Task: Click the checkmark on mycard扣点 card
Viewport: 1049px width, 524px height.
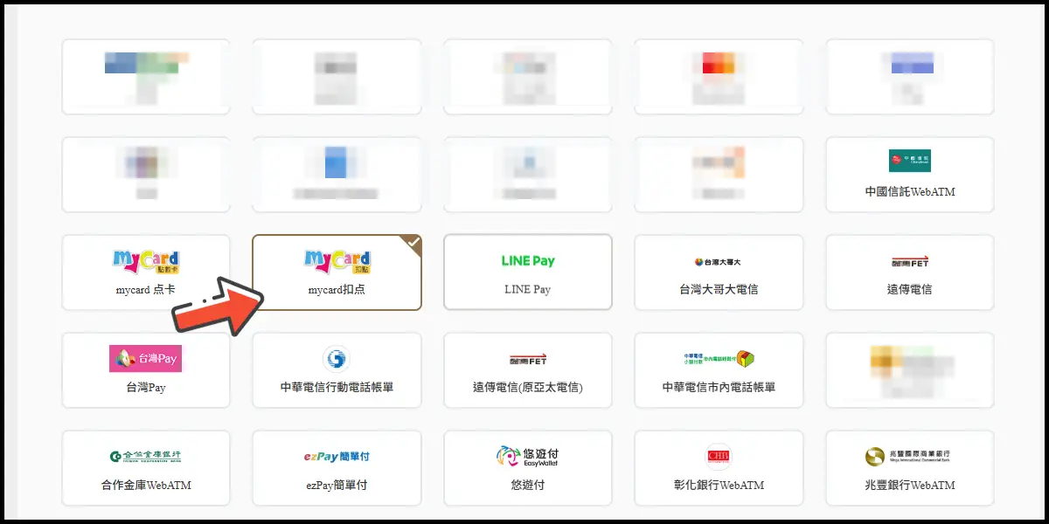Action: tap(413, 244)
